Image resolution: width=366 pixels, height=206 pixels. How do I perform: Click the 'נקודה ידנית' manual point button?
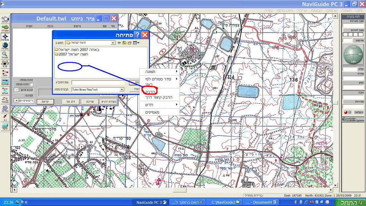pyautogui.click(x=108, y=102)
